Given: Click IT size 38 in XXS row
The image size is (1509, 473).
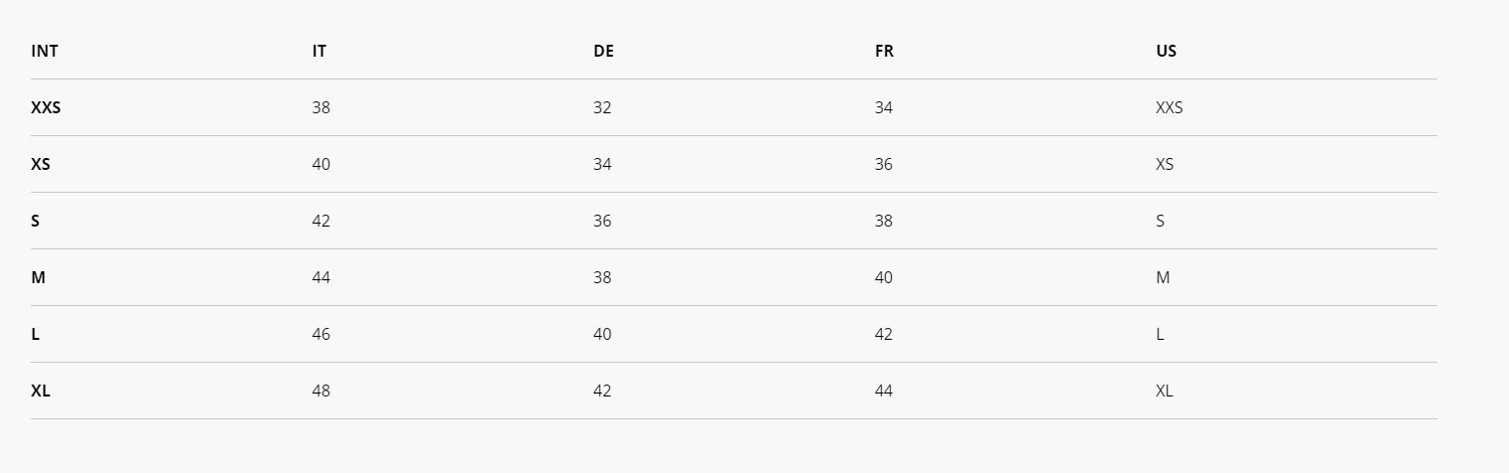Looking at the screenshot, I should 321,107.
